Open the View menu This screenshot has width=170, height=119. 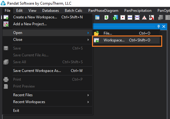click(32, 11)
